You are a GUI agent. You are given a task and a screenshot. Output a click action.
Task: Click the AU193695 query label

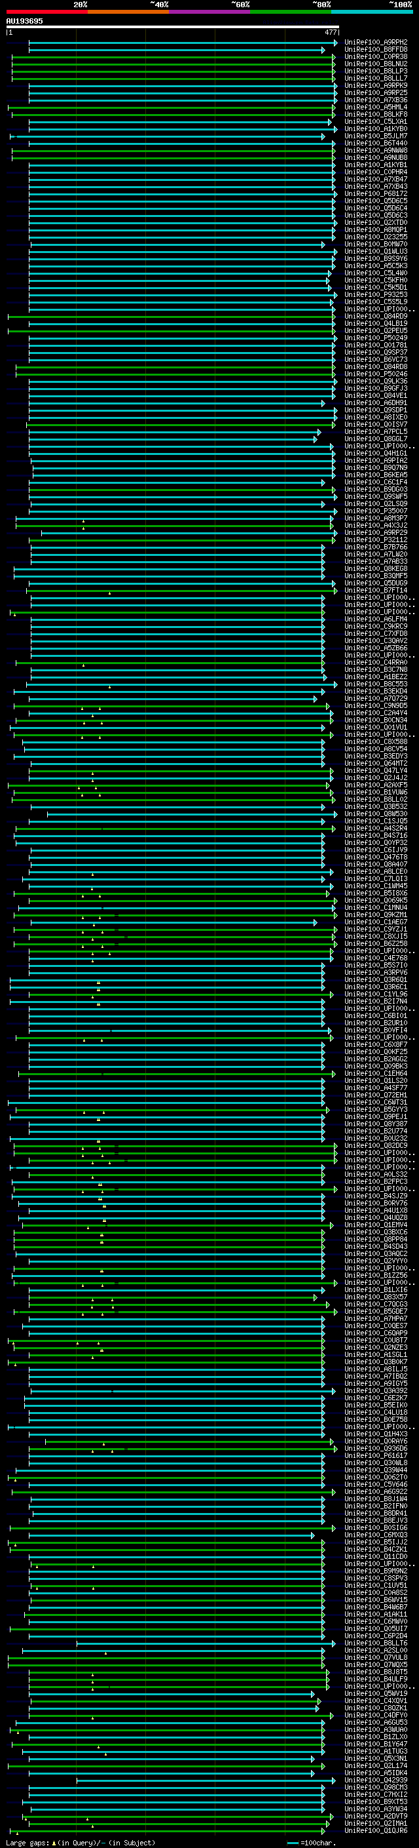pos(24,22)
